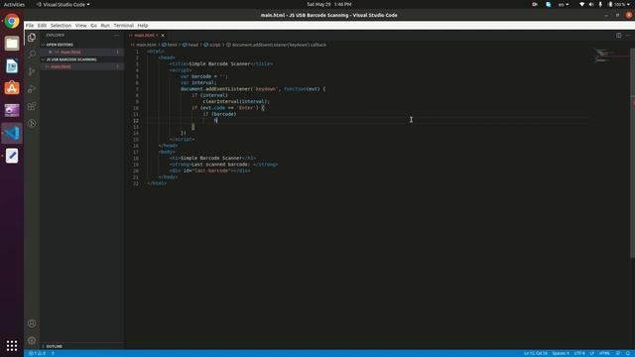Viewport: 635px width, 357px height.
Task: Open the Search view in activity bar
Action: click(x=32, y=55)
